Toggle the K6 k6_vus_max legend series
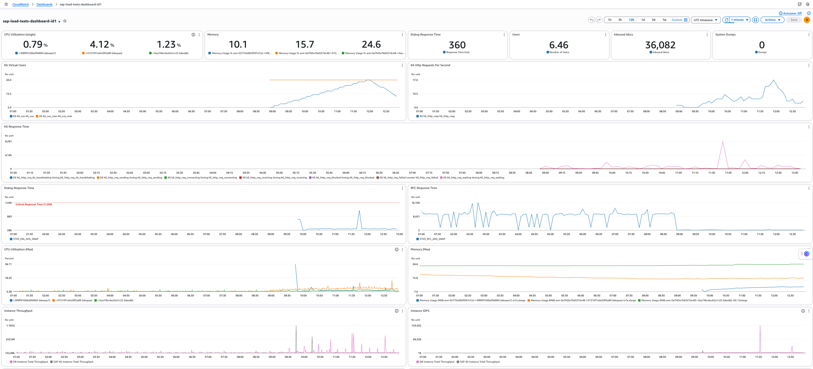 coord(54,116)
